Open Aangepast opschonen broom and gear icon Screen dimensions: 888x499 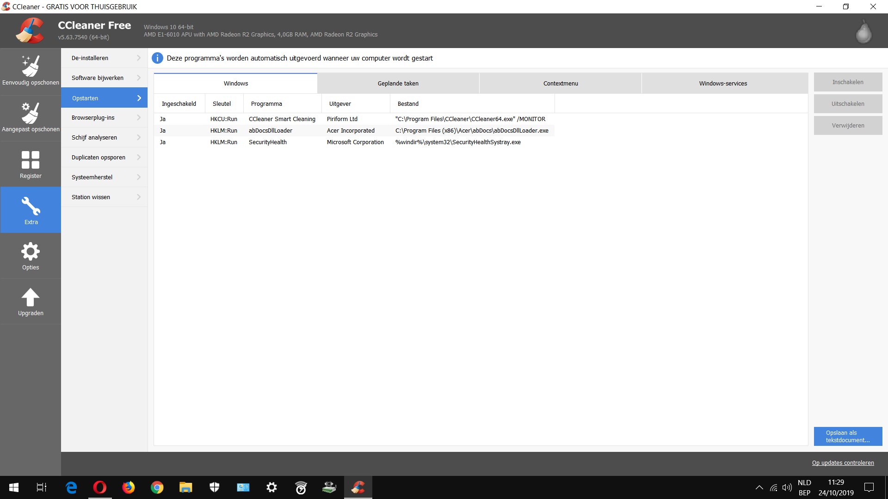[x=31, y=113]
